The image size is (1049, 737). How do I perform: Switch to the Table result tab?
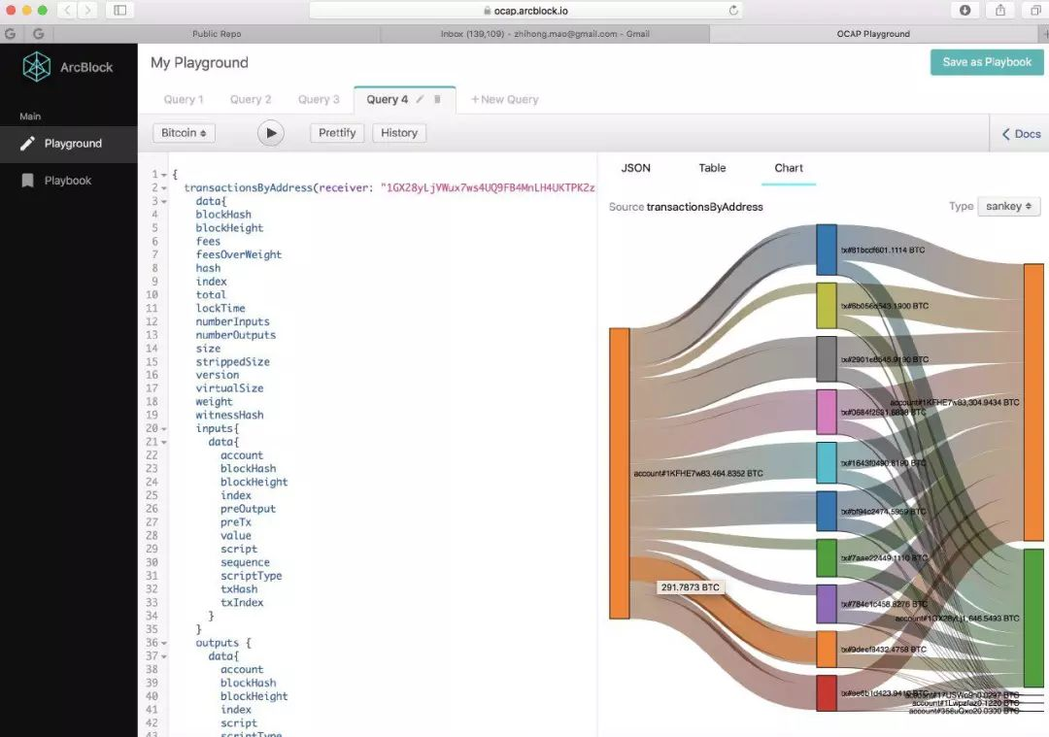713,168
